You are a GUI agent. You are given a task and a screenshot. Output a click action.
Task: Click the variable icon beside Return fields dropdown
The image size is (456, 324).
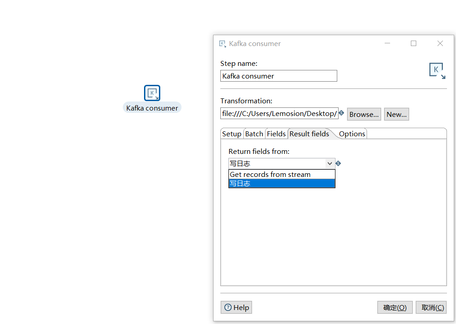pyautogui.click(x=338, y=163)
